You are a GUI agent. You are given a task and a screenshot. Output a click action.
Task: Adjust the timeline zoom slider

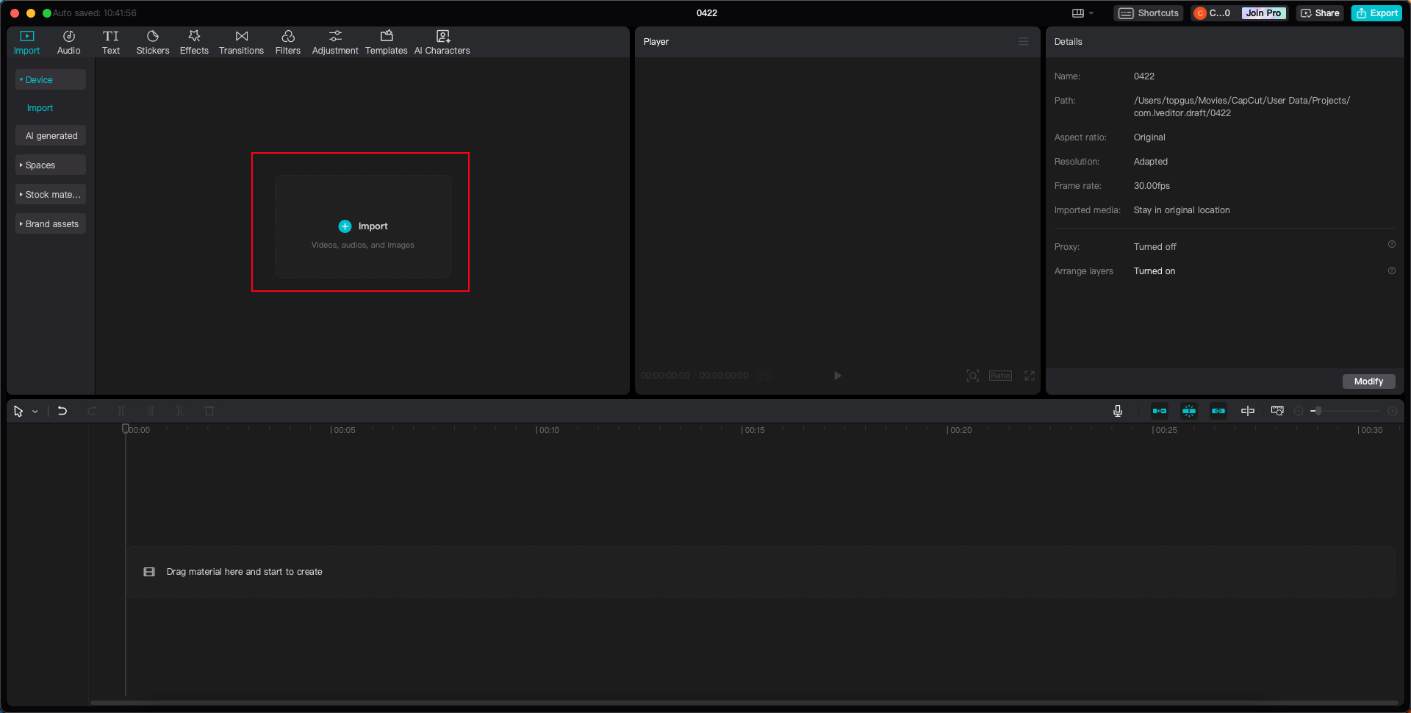point(1318,411)
